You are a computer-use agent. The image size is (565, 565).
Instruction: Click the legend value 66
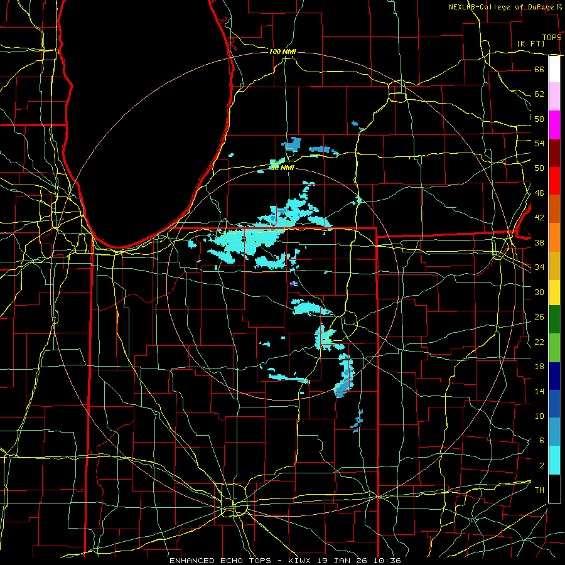tap(539, 69)
